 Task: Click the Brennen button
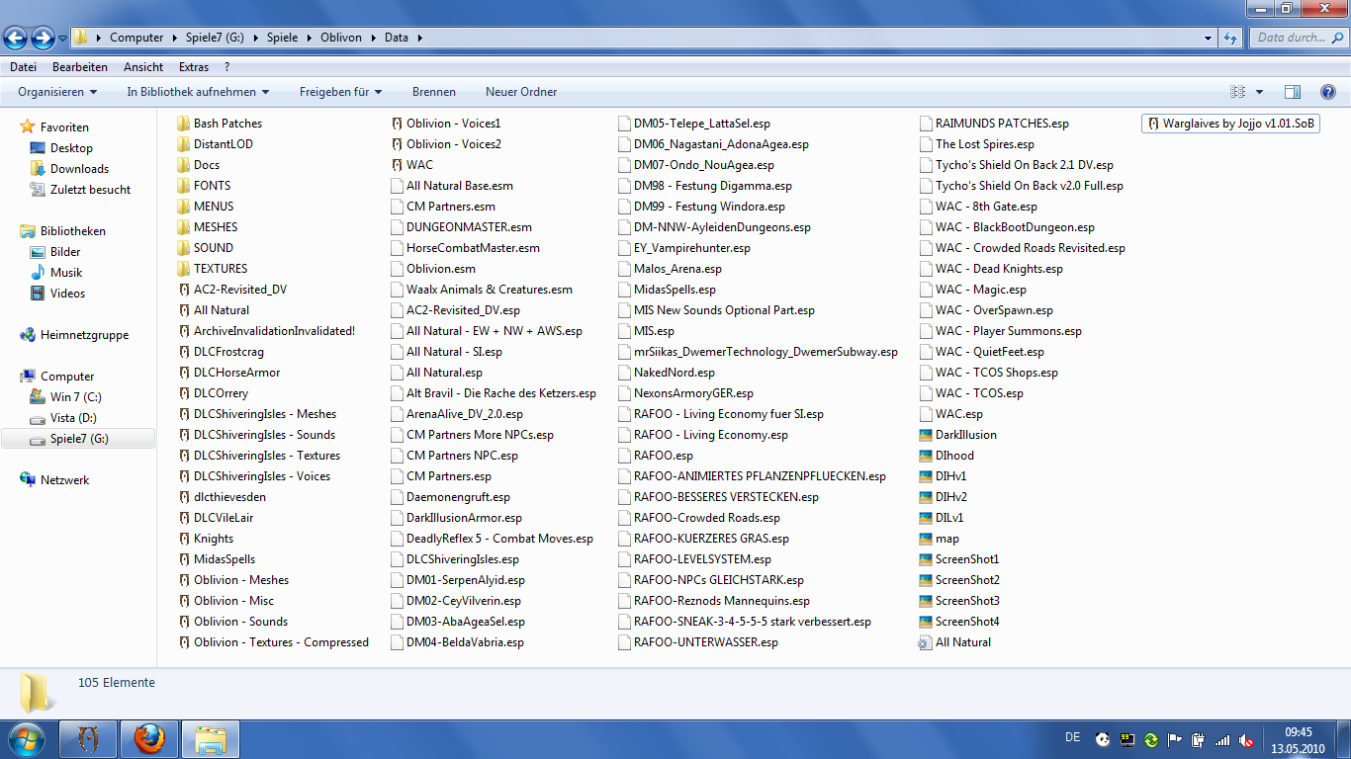(433, 92)
